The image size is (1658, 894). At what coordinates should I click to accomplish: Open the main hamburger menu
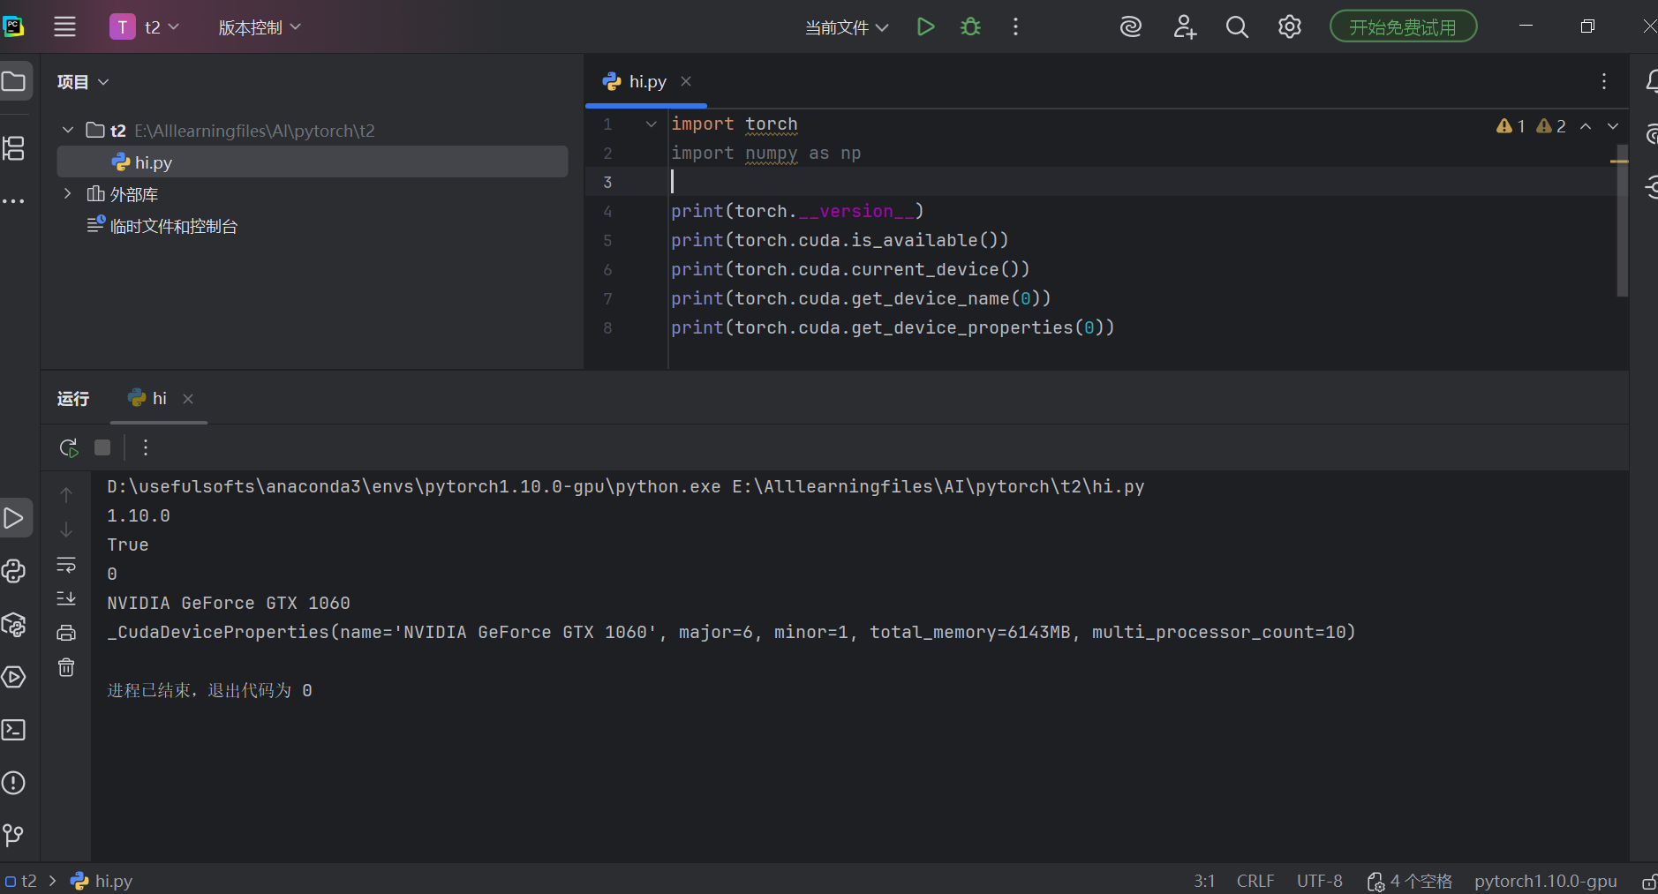tap(64, 26)
